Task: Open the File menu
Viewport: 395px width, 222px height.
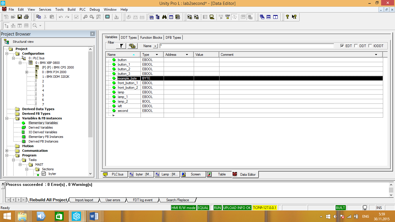Action: (11, 10)
